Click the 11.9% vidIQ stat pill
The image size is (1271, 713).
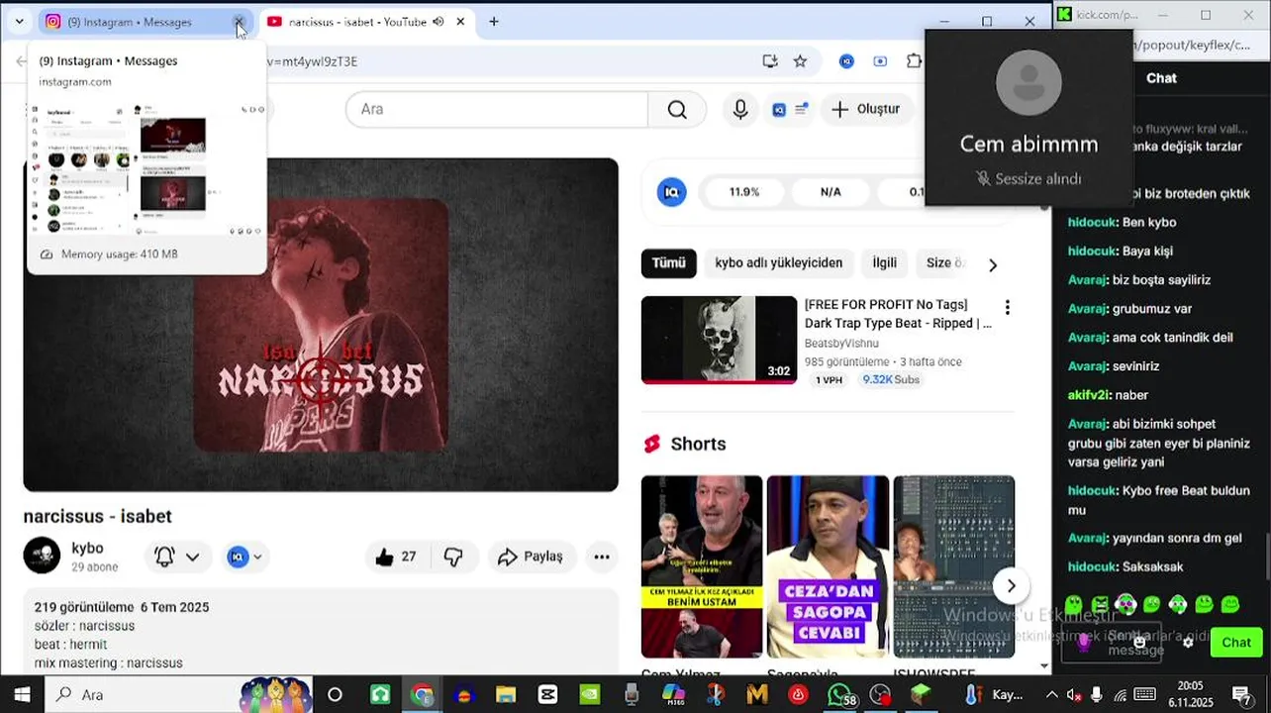(744, 192)
